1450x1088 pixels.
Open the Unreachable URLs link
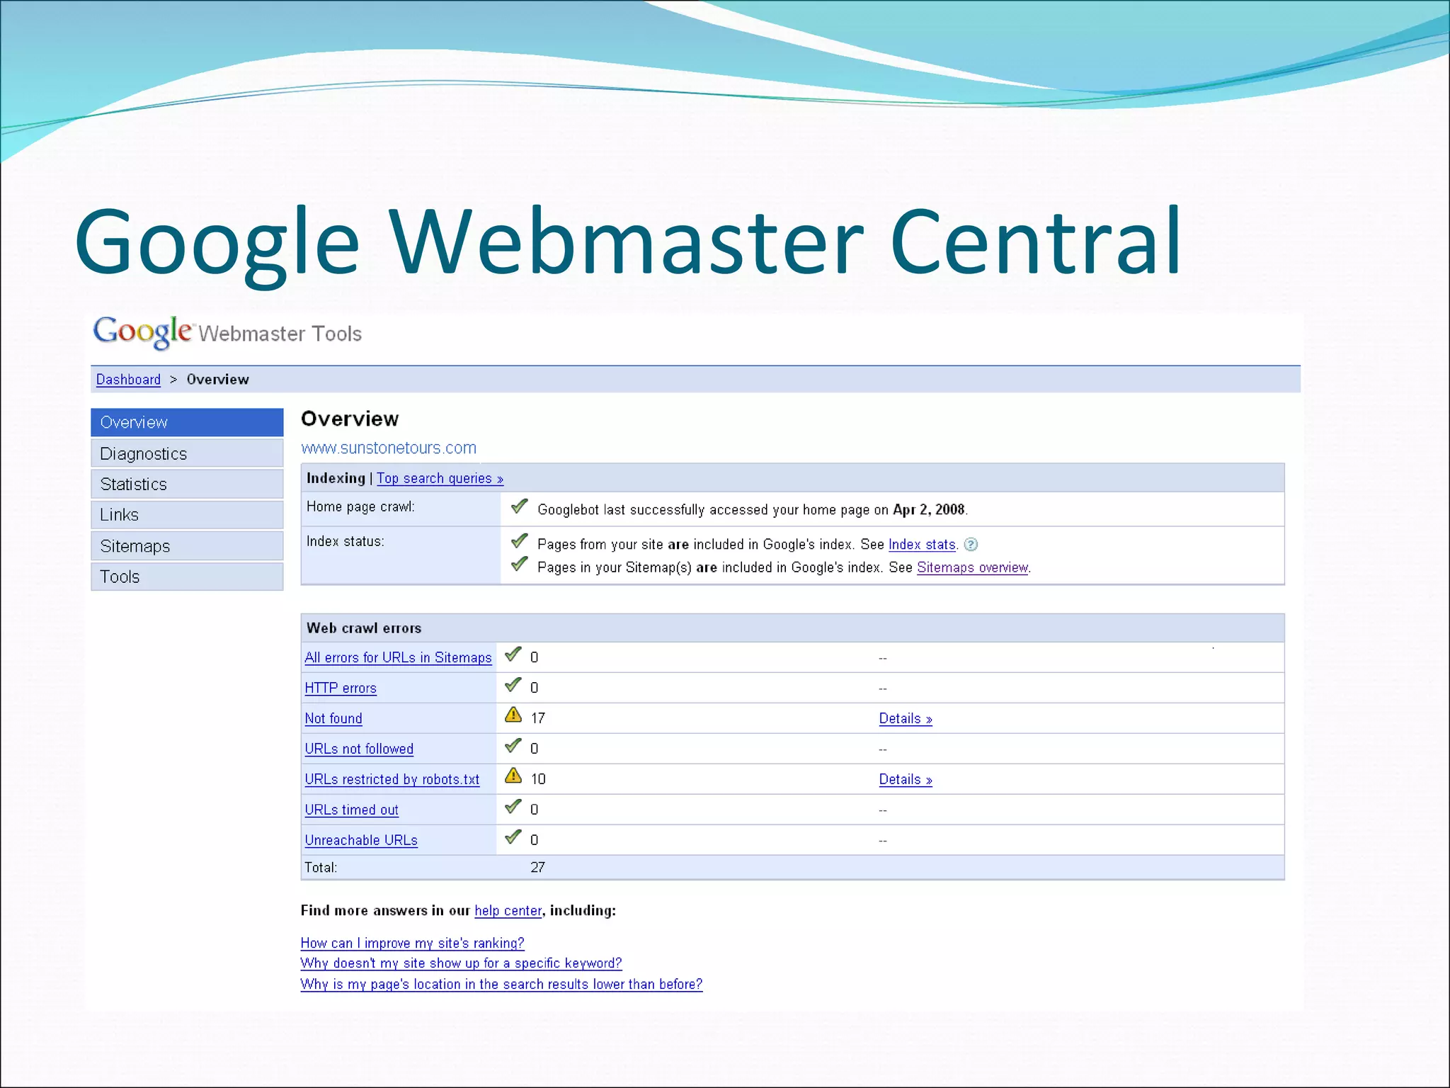(361, 841)
